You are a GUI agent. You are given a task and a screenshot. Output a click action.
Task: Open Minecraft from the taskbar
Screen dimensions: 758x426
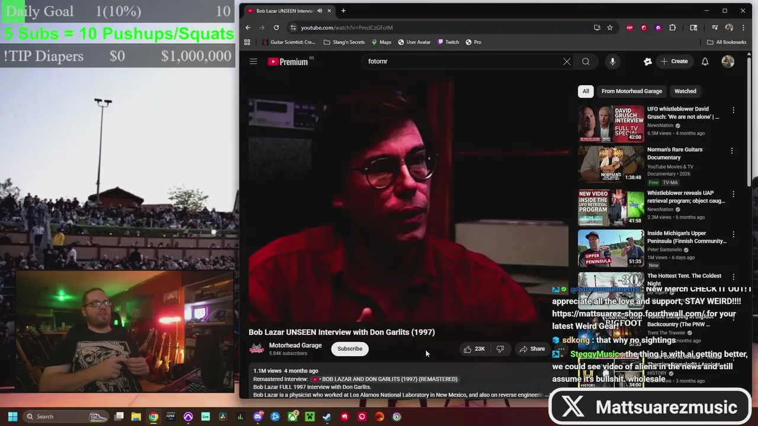[x=310, y=417]
